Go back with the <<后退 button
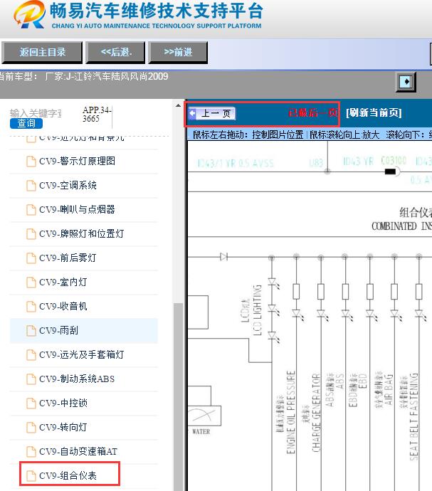This screenshot has width=432, height=491. pos(116,52)
